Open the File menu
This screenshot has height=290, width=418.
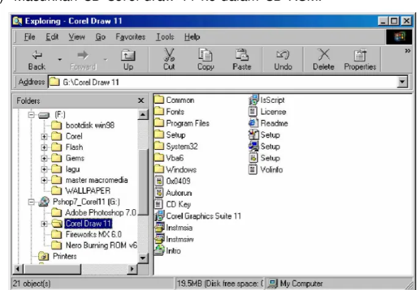(x=29, y=37)
